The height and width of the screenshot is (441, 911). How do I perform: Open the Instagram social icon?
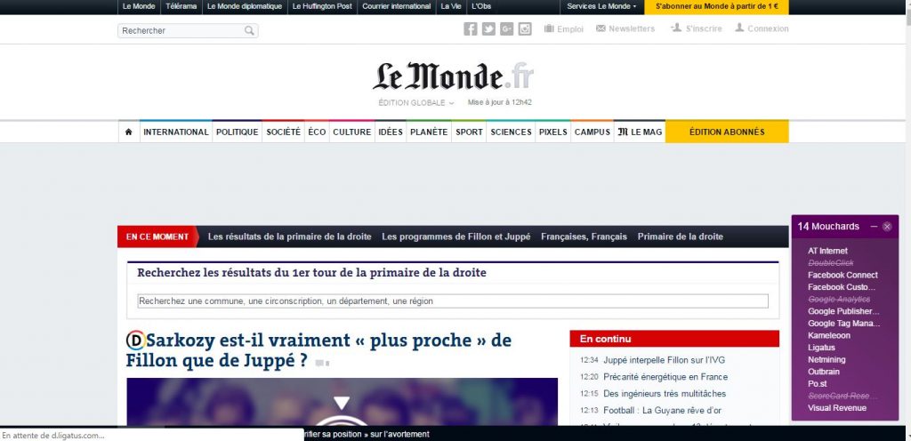pos(525,29)
